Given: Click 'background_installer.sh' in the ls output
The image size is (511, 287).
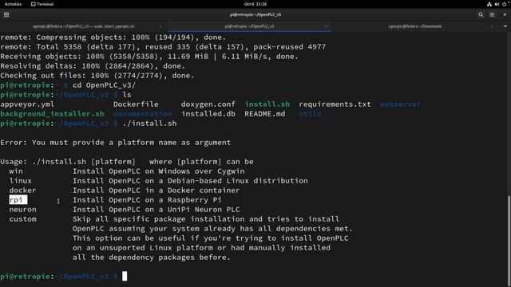Looking at the screenshot, I should point(52,113).
